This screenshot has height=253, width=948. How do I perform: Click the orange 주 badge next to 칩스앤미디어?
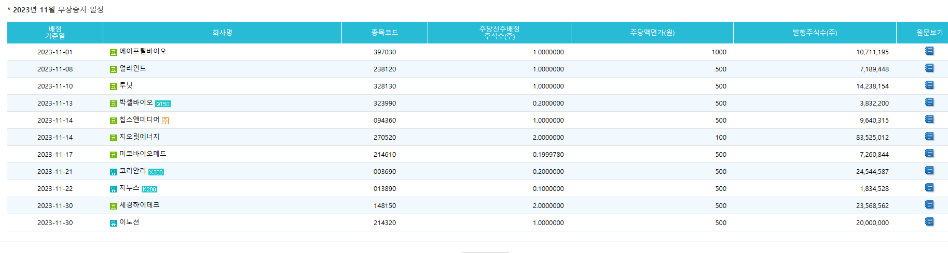165,121
